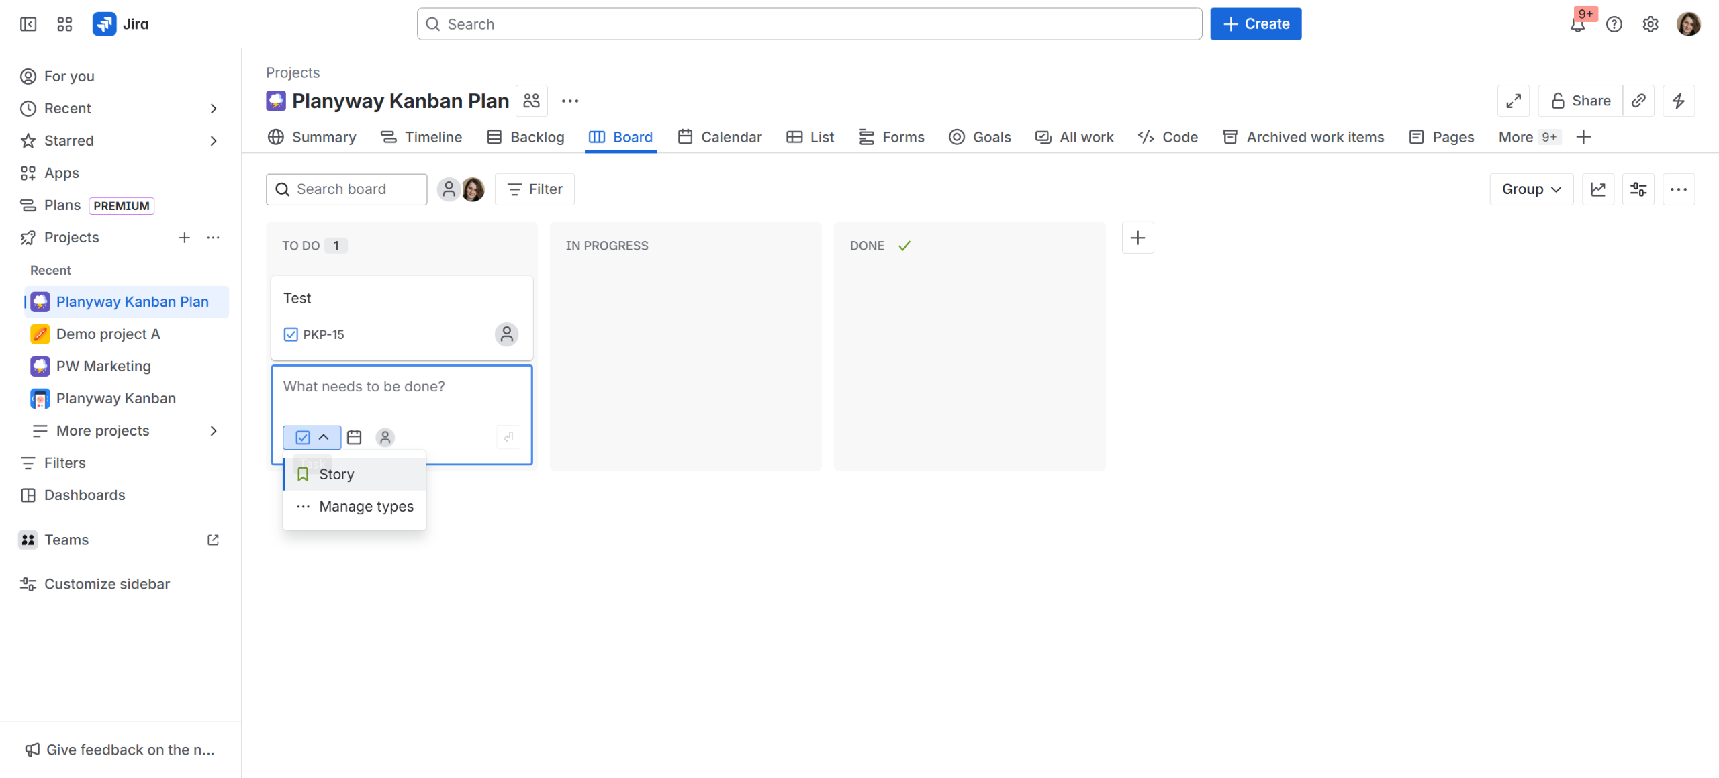Viewport: 1719px width, 778px height.
Task: Enter full screen with the expand arrows icon
Action: [x=1513, y=101]
